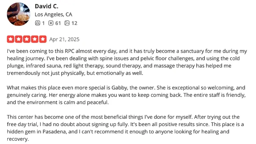The height and width of the screenshot is (144, 256).
Task: Open the David C. profile name link
Action: click(47, 6)
